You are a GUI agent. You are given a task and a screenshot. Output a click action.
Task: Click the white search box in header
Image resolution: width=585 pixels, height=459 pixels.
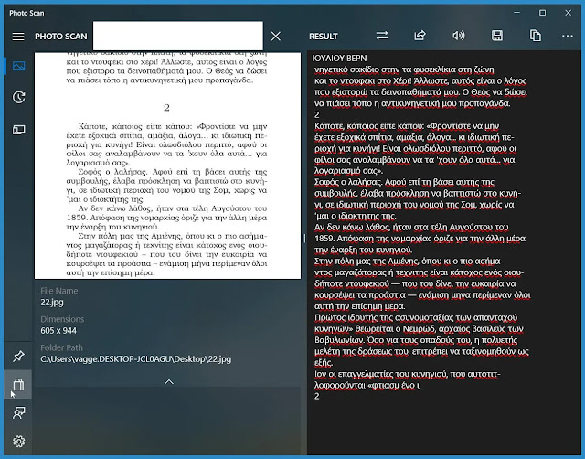point(178,36)
